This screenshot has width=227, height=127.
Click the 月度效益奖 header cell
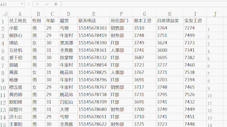170,21
